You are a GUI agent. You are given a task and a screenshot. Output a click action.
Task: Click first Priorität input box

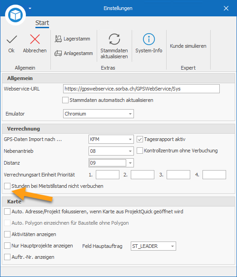108,175
